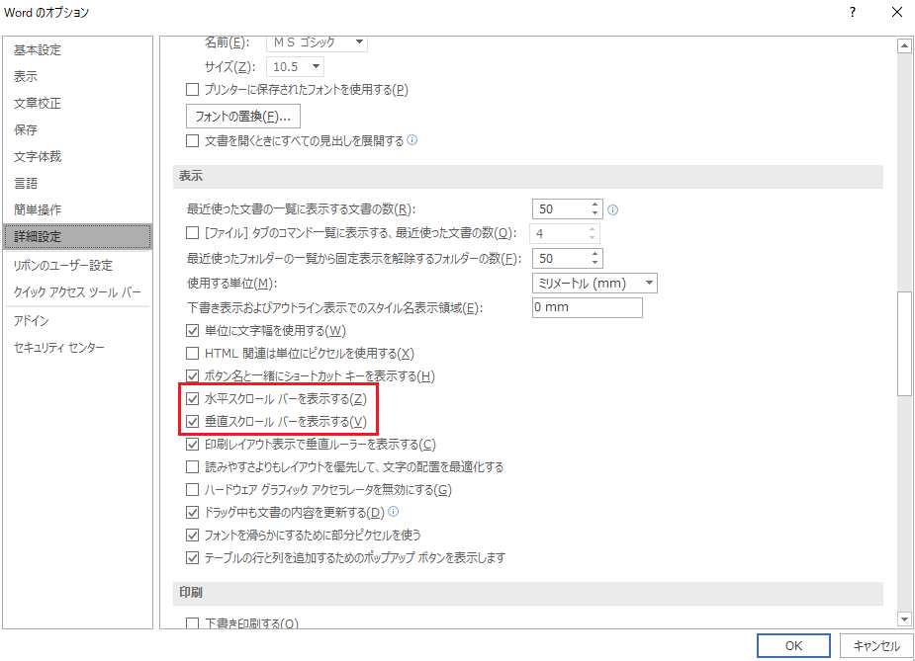Click the help question mark icon
The width and height of the screenshot is (915, 661).
853,12
